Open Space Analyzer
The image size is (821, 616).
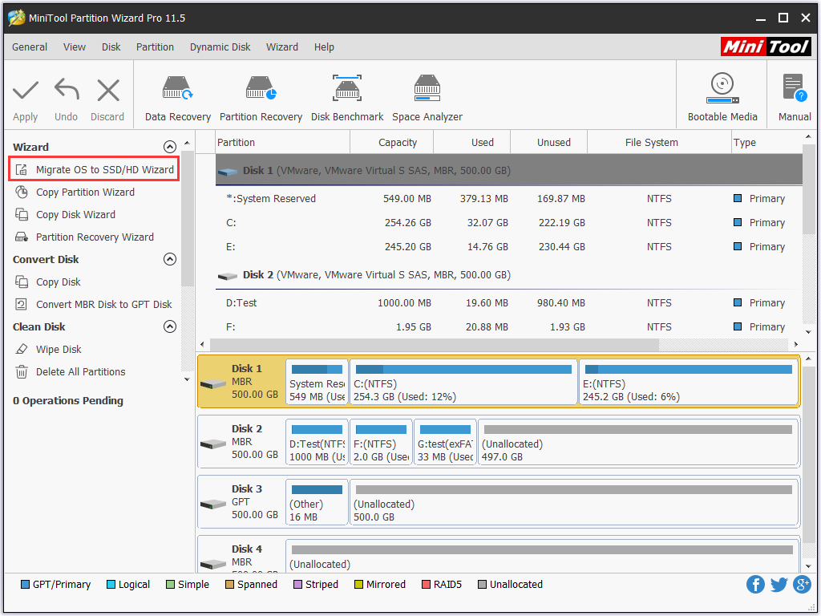(427, 99)
